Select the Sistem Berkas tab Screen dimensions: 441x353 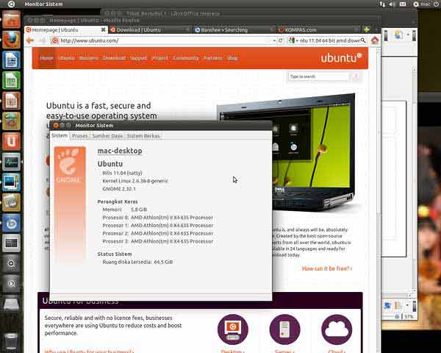(x=143, y=136)
